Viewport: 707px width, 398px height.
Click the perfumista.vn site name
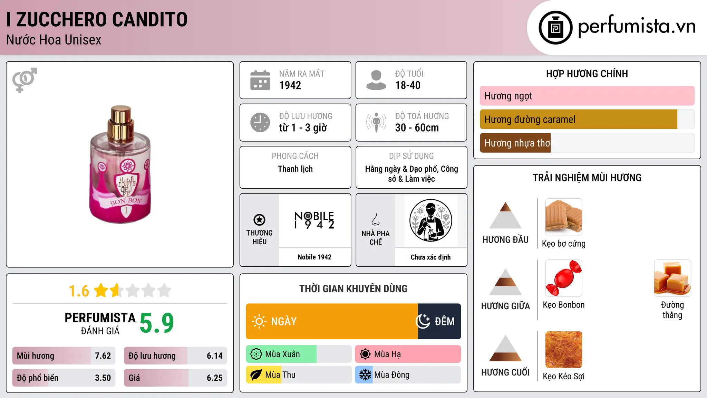[x=637, y=26]
